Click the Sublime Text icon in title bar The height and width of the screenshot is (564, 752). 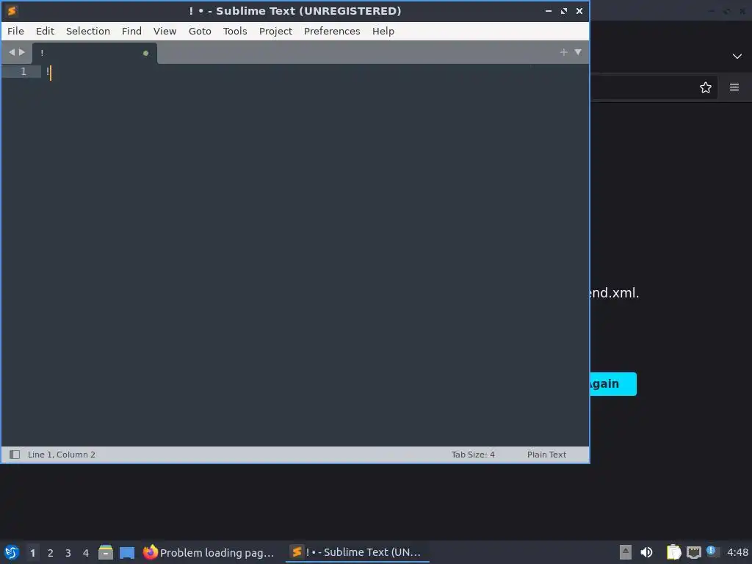click(x=12, y=10)
